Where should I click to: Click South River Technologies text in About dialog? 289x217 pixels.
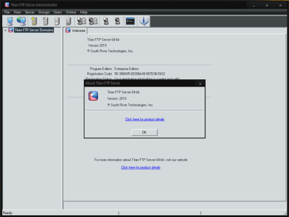[x=130, y=105]
